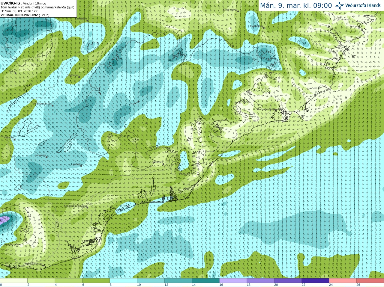This screenshot has width=384, height=287.
Task: Select the 20–22 m/s purple legend swatch
Action: (x=288, y=281)
